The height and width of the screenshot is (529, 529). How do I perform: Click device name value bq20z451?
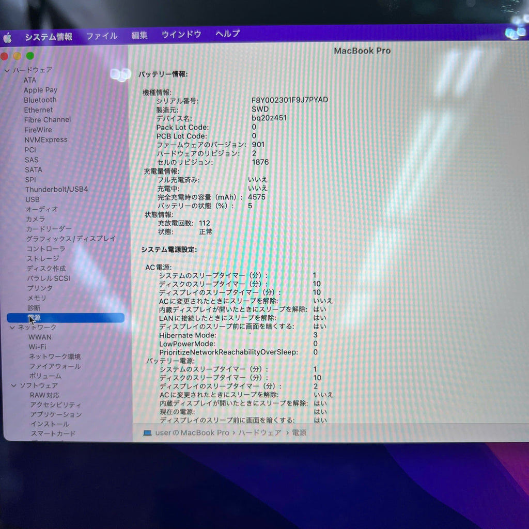[x=269, y=118]
